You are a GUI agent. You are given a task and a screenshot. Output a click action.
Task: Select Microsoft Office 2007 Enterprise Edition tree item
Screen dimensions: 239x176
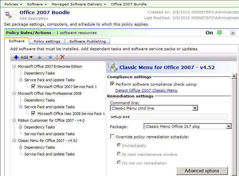pyautogui.click(x=50, y=66)
